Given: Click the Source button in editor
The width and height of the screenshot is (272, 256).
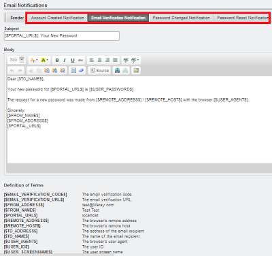Looking at the screenshot, I should [100, 71].
